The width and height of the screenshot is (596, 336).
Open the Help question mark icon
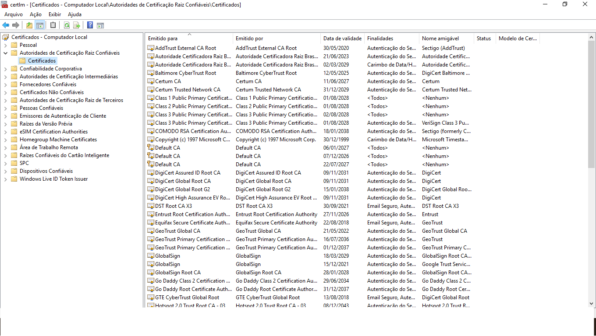[x=90, y=25]
